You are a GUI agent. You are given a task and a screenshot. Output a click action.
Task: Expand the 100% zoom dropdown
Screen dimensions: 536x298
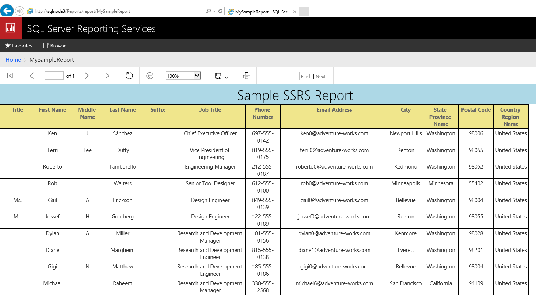pos(197,76)
